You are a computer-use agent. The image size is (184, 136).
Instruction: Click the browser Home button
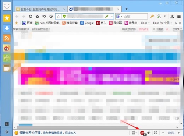click(x=38, y=16)
